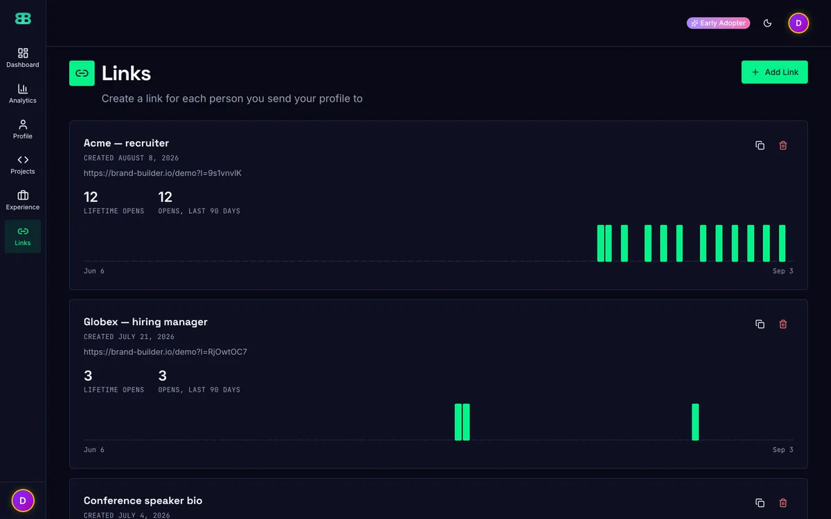Click the green Links heading icon
The height and width of the screenshot is (519, 831).
coord(82,73)
